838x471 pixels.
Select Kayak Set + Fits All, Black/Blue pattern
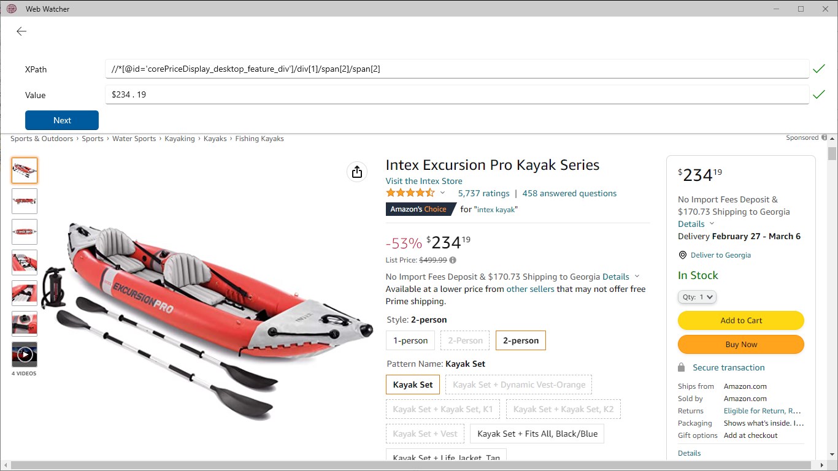(537, 434)
